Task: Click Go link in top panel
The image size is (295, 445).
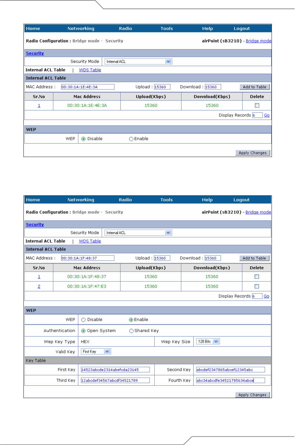Action: click(267, 115)
